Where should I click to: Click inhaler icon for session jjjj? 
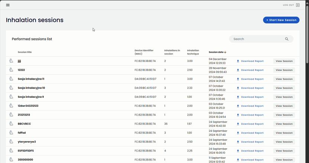click(11, 61)
